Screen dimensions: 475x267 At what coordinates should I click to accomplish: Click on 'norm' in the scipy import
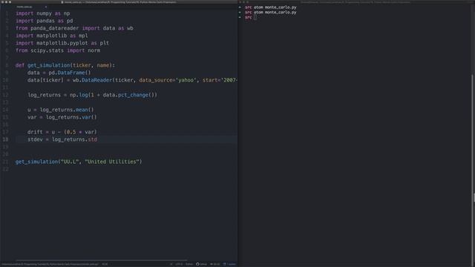click(94, 50)
